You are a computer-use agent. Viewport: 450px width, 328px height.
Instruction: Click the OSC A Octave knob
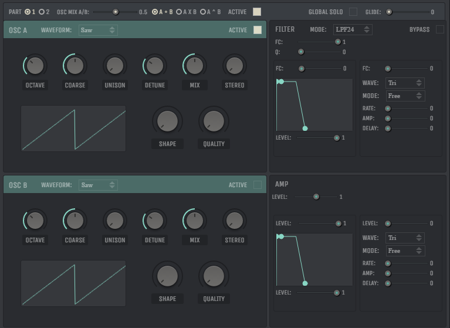[35, 66]
